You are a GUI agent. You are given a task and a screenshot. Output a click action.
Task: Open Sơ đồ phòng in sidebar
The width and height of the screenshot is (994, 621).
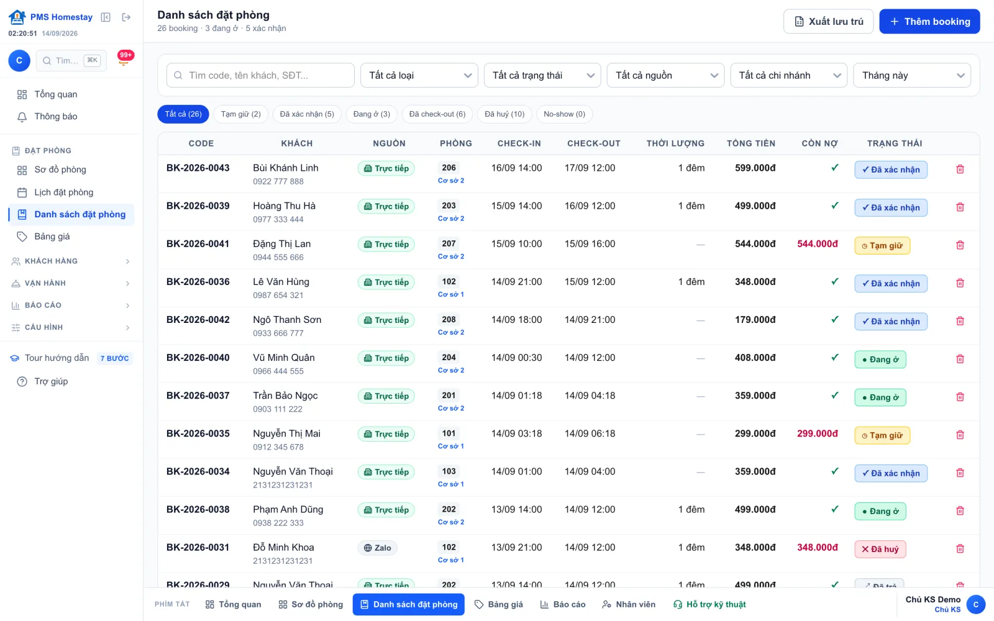pyautogui.click(x=71, y=170)
